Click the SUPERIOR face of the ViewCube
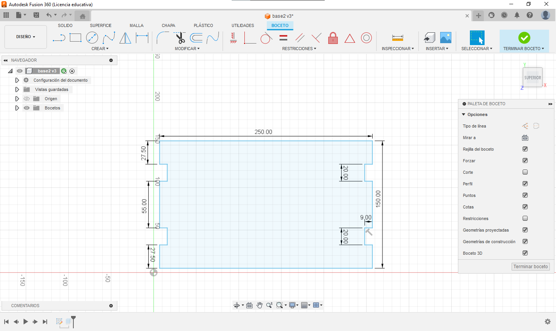 click(533, 77)
